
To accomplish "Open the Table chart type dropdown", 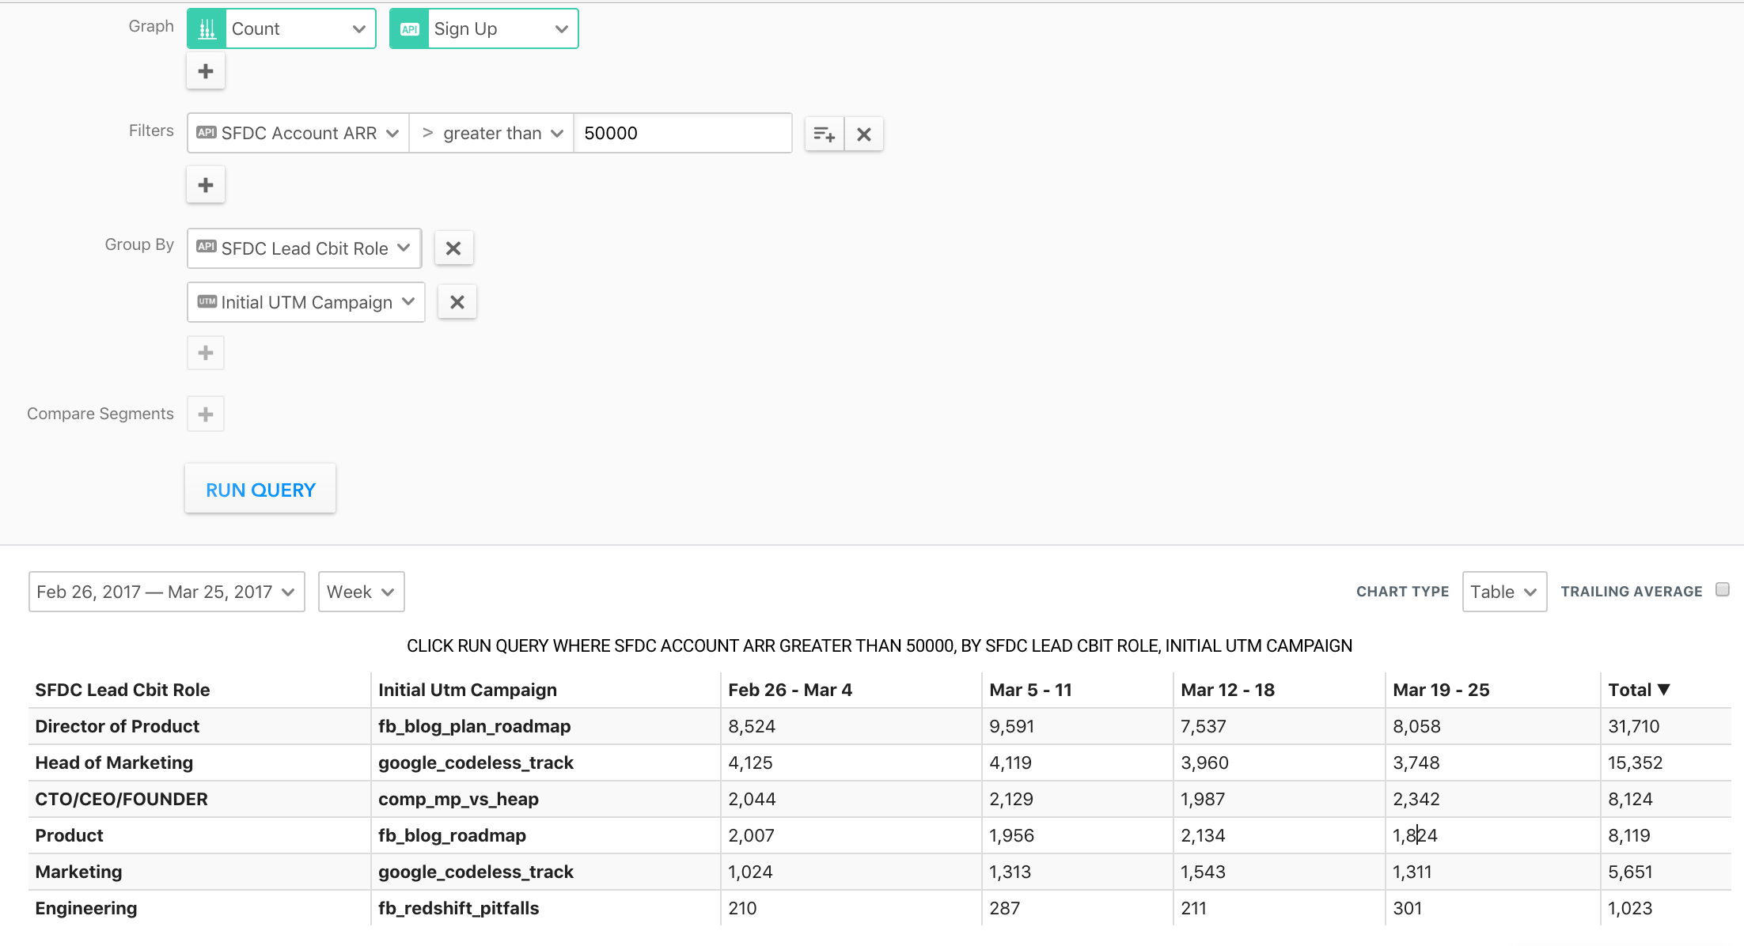I will coord(1503,592).
